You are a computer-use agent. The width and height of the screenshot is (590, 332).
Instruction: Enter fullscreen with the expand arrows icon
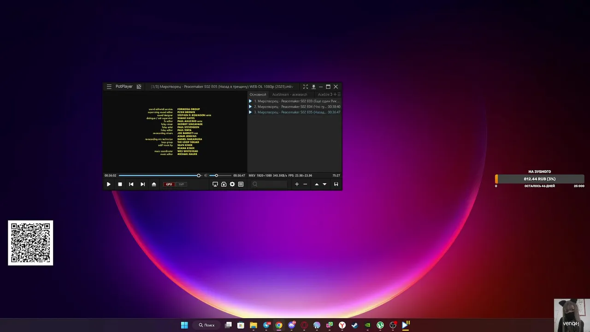[305, 87]
